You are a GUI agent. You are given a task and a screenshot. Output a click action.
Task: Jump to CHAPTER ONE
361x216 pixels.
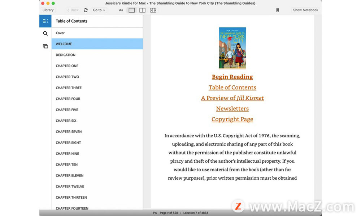click(x=97, y=66)
